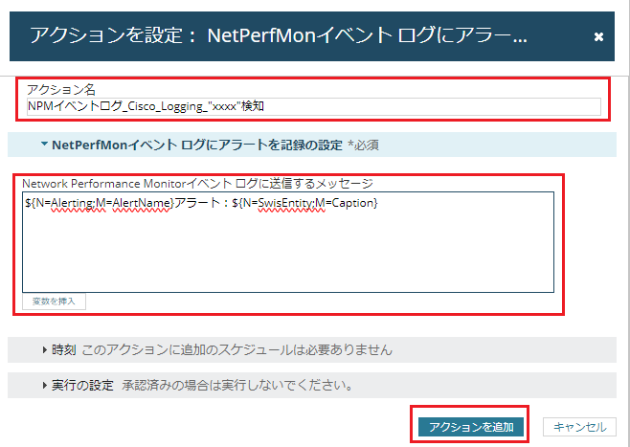The width and height of the screenshot is (630, 447).
Task: Click the 変数を挿入 button
Action: pos(54,302)
